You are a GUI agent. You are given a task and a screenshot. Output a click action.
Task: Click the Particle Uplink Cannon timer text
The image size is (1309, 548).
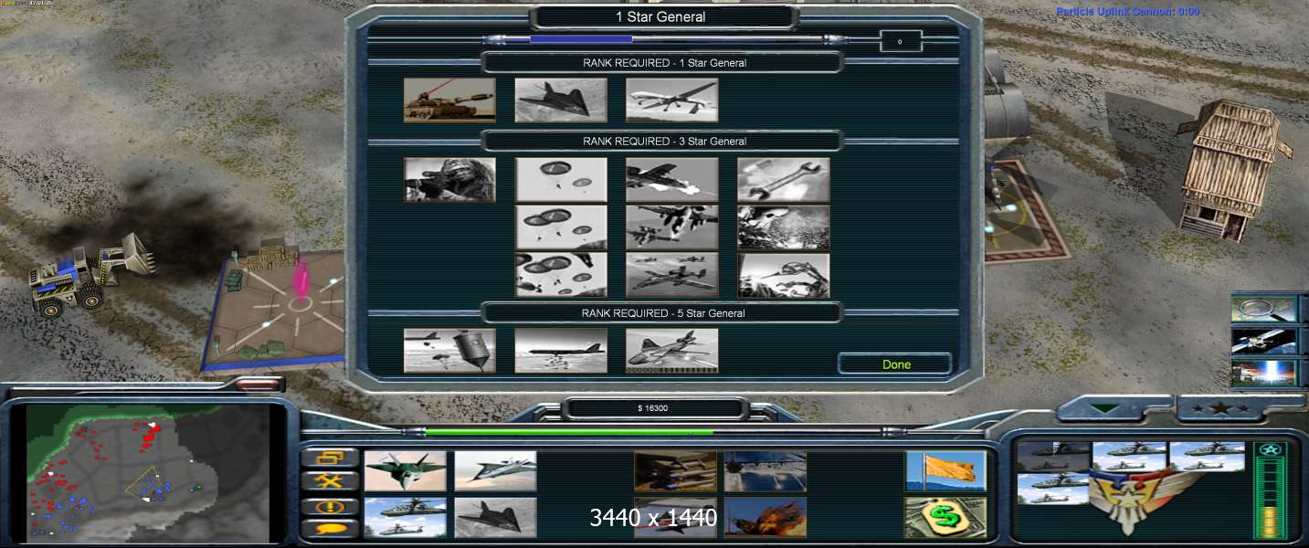(x=1127, y=12)
